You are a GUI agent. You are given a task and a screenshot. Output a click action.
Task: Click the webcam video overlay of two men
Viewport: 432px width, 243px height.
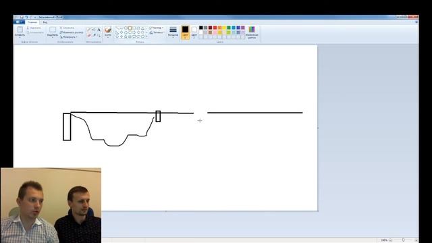(51, 205)
